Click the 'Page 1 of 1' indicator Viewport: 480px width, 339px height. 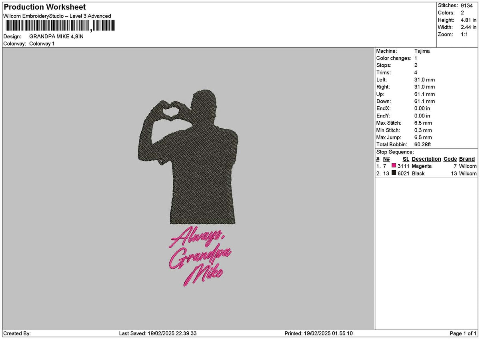pos(463,333)
